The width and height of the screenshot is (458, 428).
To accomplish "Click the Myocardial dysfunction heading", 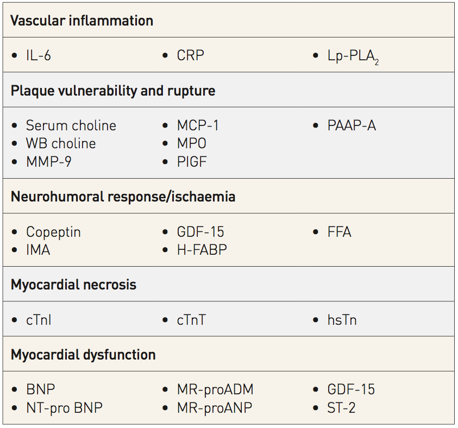I will click(x=83, y=355).
